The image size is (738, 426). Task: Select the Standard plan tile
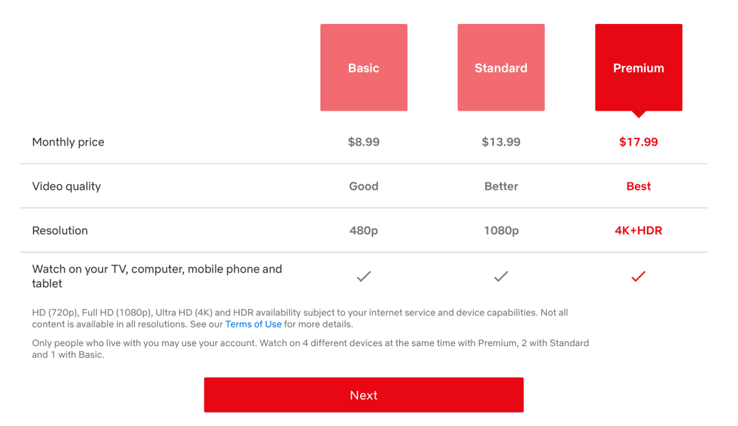tap(501, 68)
